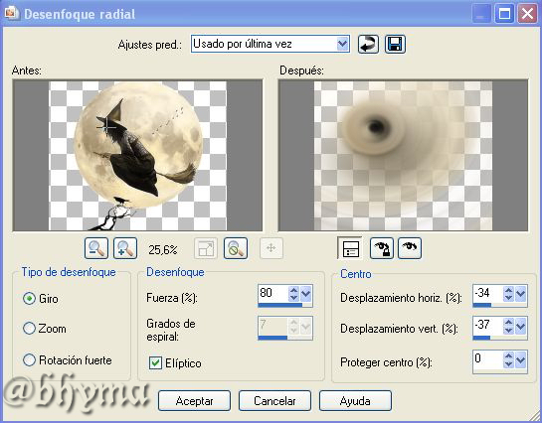
Task: Click the save preset floppy disk icon
Action: pos(395,44)
